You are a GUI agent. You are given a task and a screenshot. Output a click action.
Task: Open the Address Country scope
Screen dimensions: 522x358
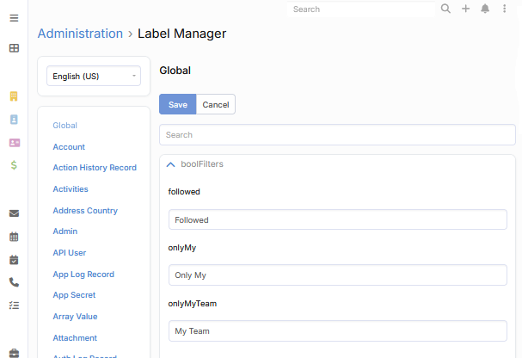point(85,211)
